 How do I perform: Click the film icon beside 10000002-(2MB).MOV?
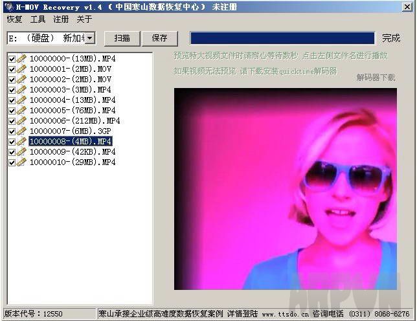tap(21, 80)
